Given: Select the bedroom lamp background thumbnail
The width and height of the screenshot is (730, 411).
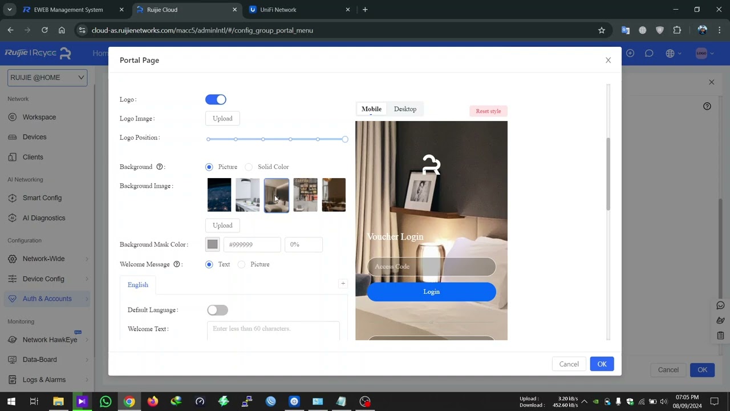Looking at the screenshot, I should [x=277, y=195].
